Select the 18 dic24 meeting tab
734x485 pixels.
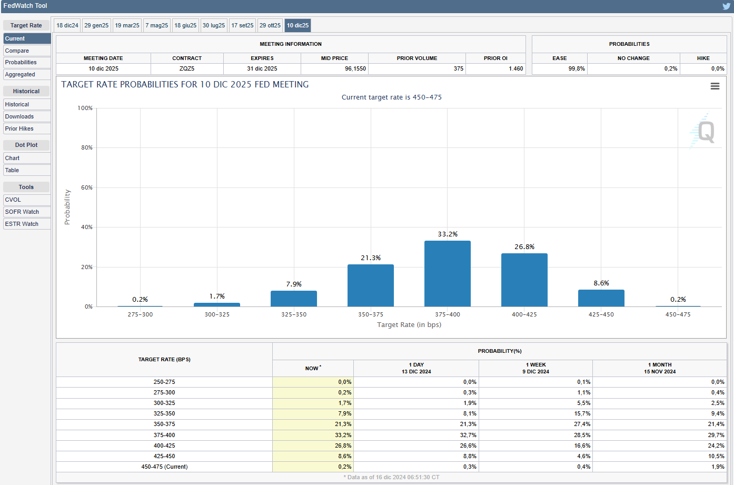coord(67,25)
